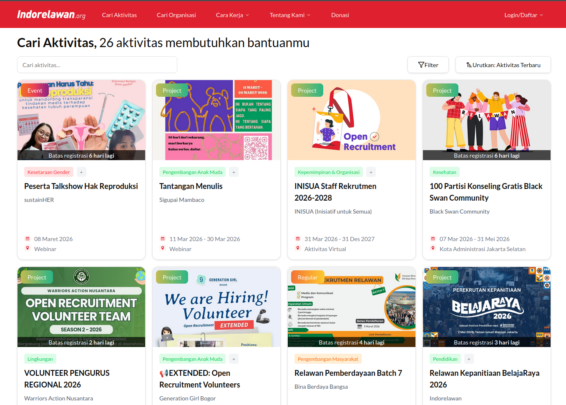Click organizer name sustainHER
Image resolution: width=566 pixels, height=405 pixels.
point(39,200)
